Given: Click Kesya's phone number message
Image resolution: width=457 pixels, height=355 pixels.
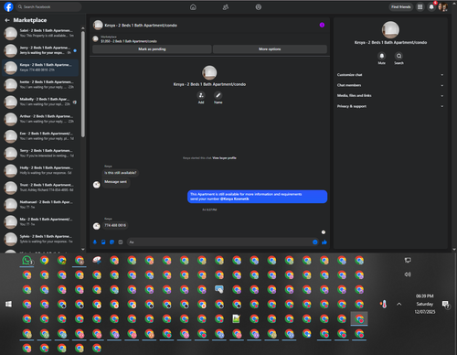Looking at the screenshot, I should pyautogui.click(x=115, y=225).
